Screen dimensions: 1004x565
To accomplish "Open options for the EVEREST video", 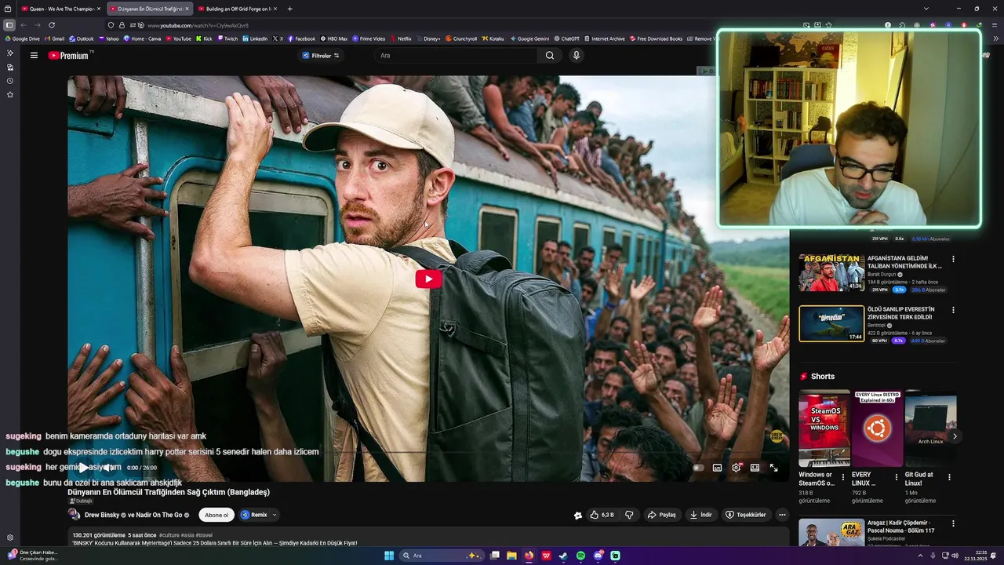I will point(953,310).
